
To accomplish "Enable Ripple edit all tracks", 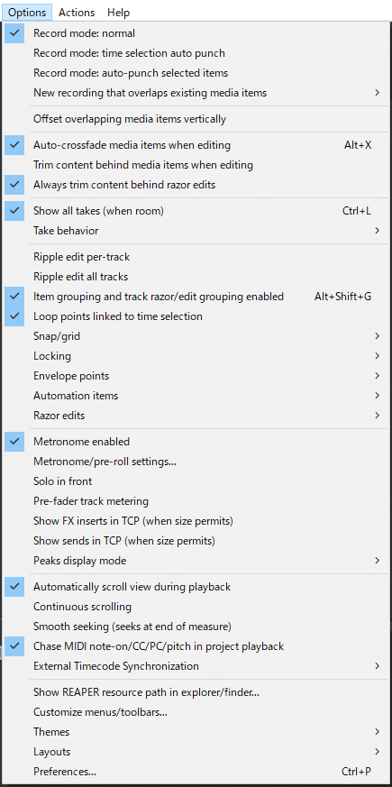I will pyautogui.click(x=196, y=277).
